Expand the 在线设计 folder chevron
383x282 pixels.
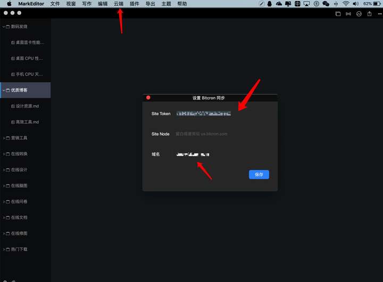click(4, 170)
